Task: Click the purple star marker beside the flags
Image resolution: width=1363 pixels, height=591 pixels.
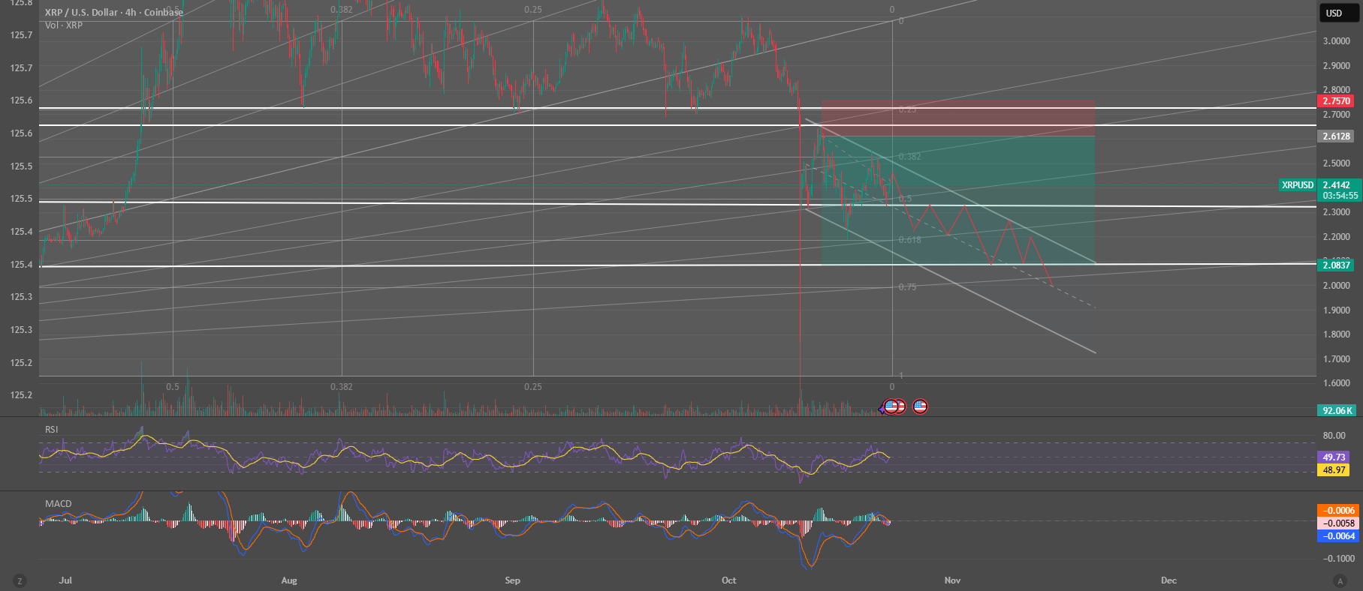Action: click(882, 409)
